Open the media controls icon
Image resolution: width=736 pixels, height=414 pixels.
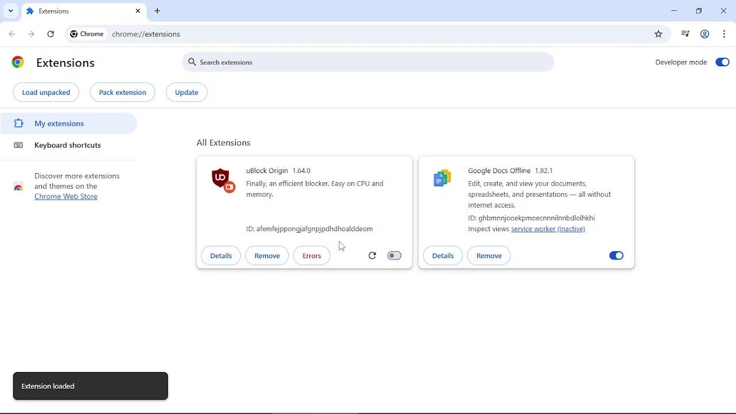(x=685, y=34)
